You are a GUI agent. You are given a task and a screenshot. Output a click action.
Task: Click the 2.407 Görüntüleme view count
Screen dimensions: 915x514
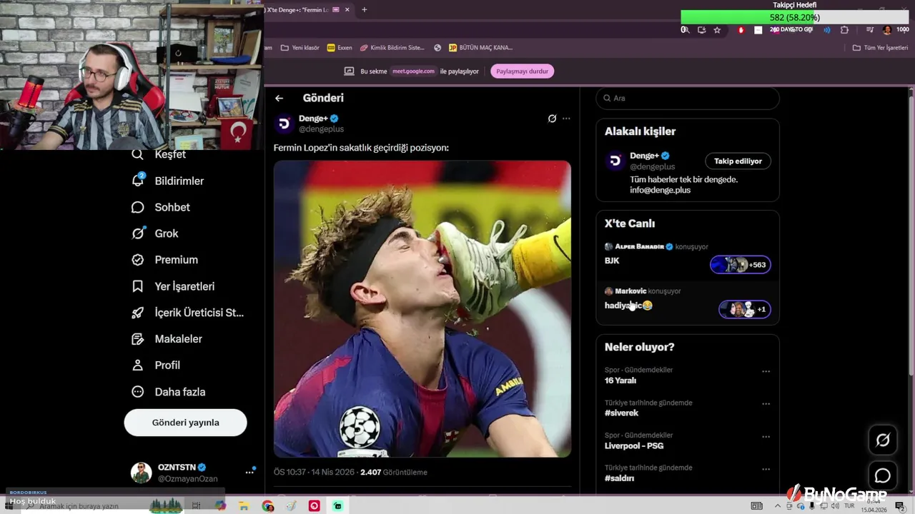pos(394,473)
